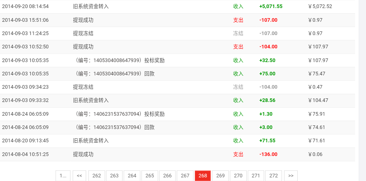
Task: Click the current page 268 button
Action: [203, 176]
